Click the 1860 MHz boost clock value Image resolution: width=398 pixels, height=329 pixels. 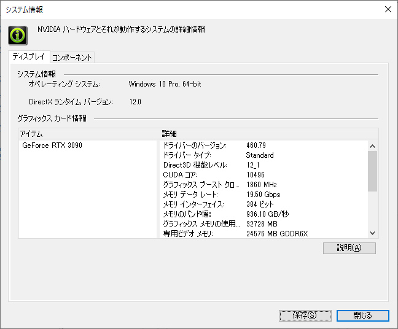262,185
